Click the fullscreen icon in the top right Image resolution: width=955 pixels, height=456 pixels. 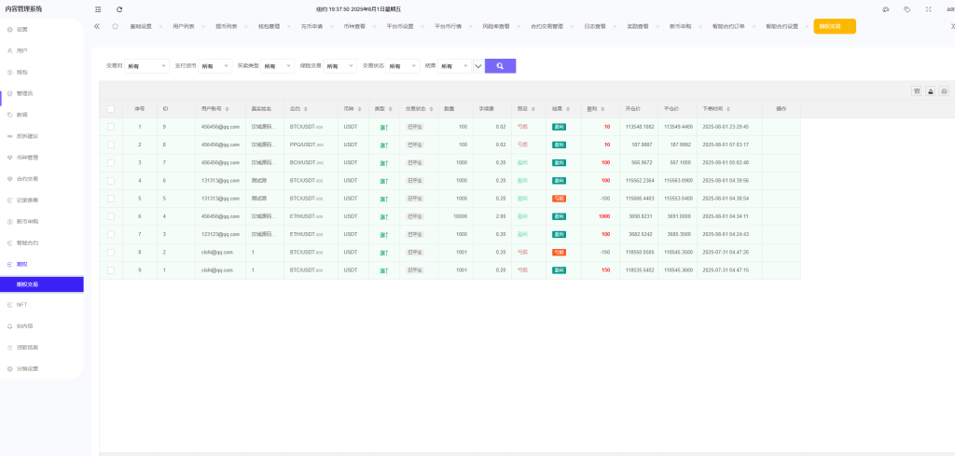(927, 8)
